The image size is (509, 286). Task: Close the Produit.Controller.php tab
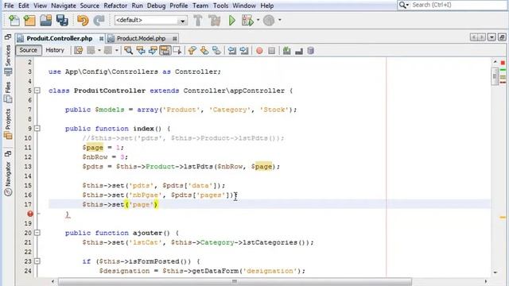point(101,39)
